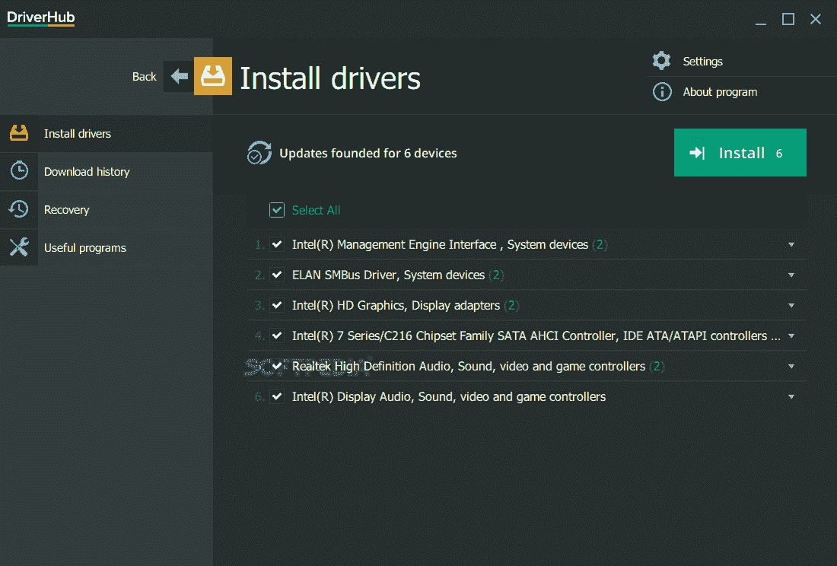Click the green Install button
837x566 pixels.
tap(740, 153)
